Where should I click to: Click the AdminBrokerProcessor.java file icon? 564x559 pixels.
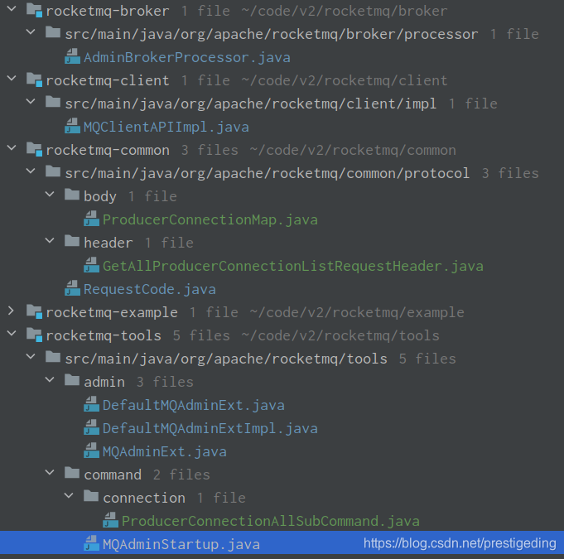(72, 56)
